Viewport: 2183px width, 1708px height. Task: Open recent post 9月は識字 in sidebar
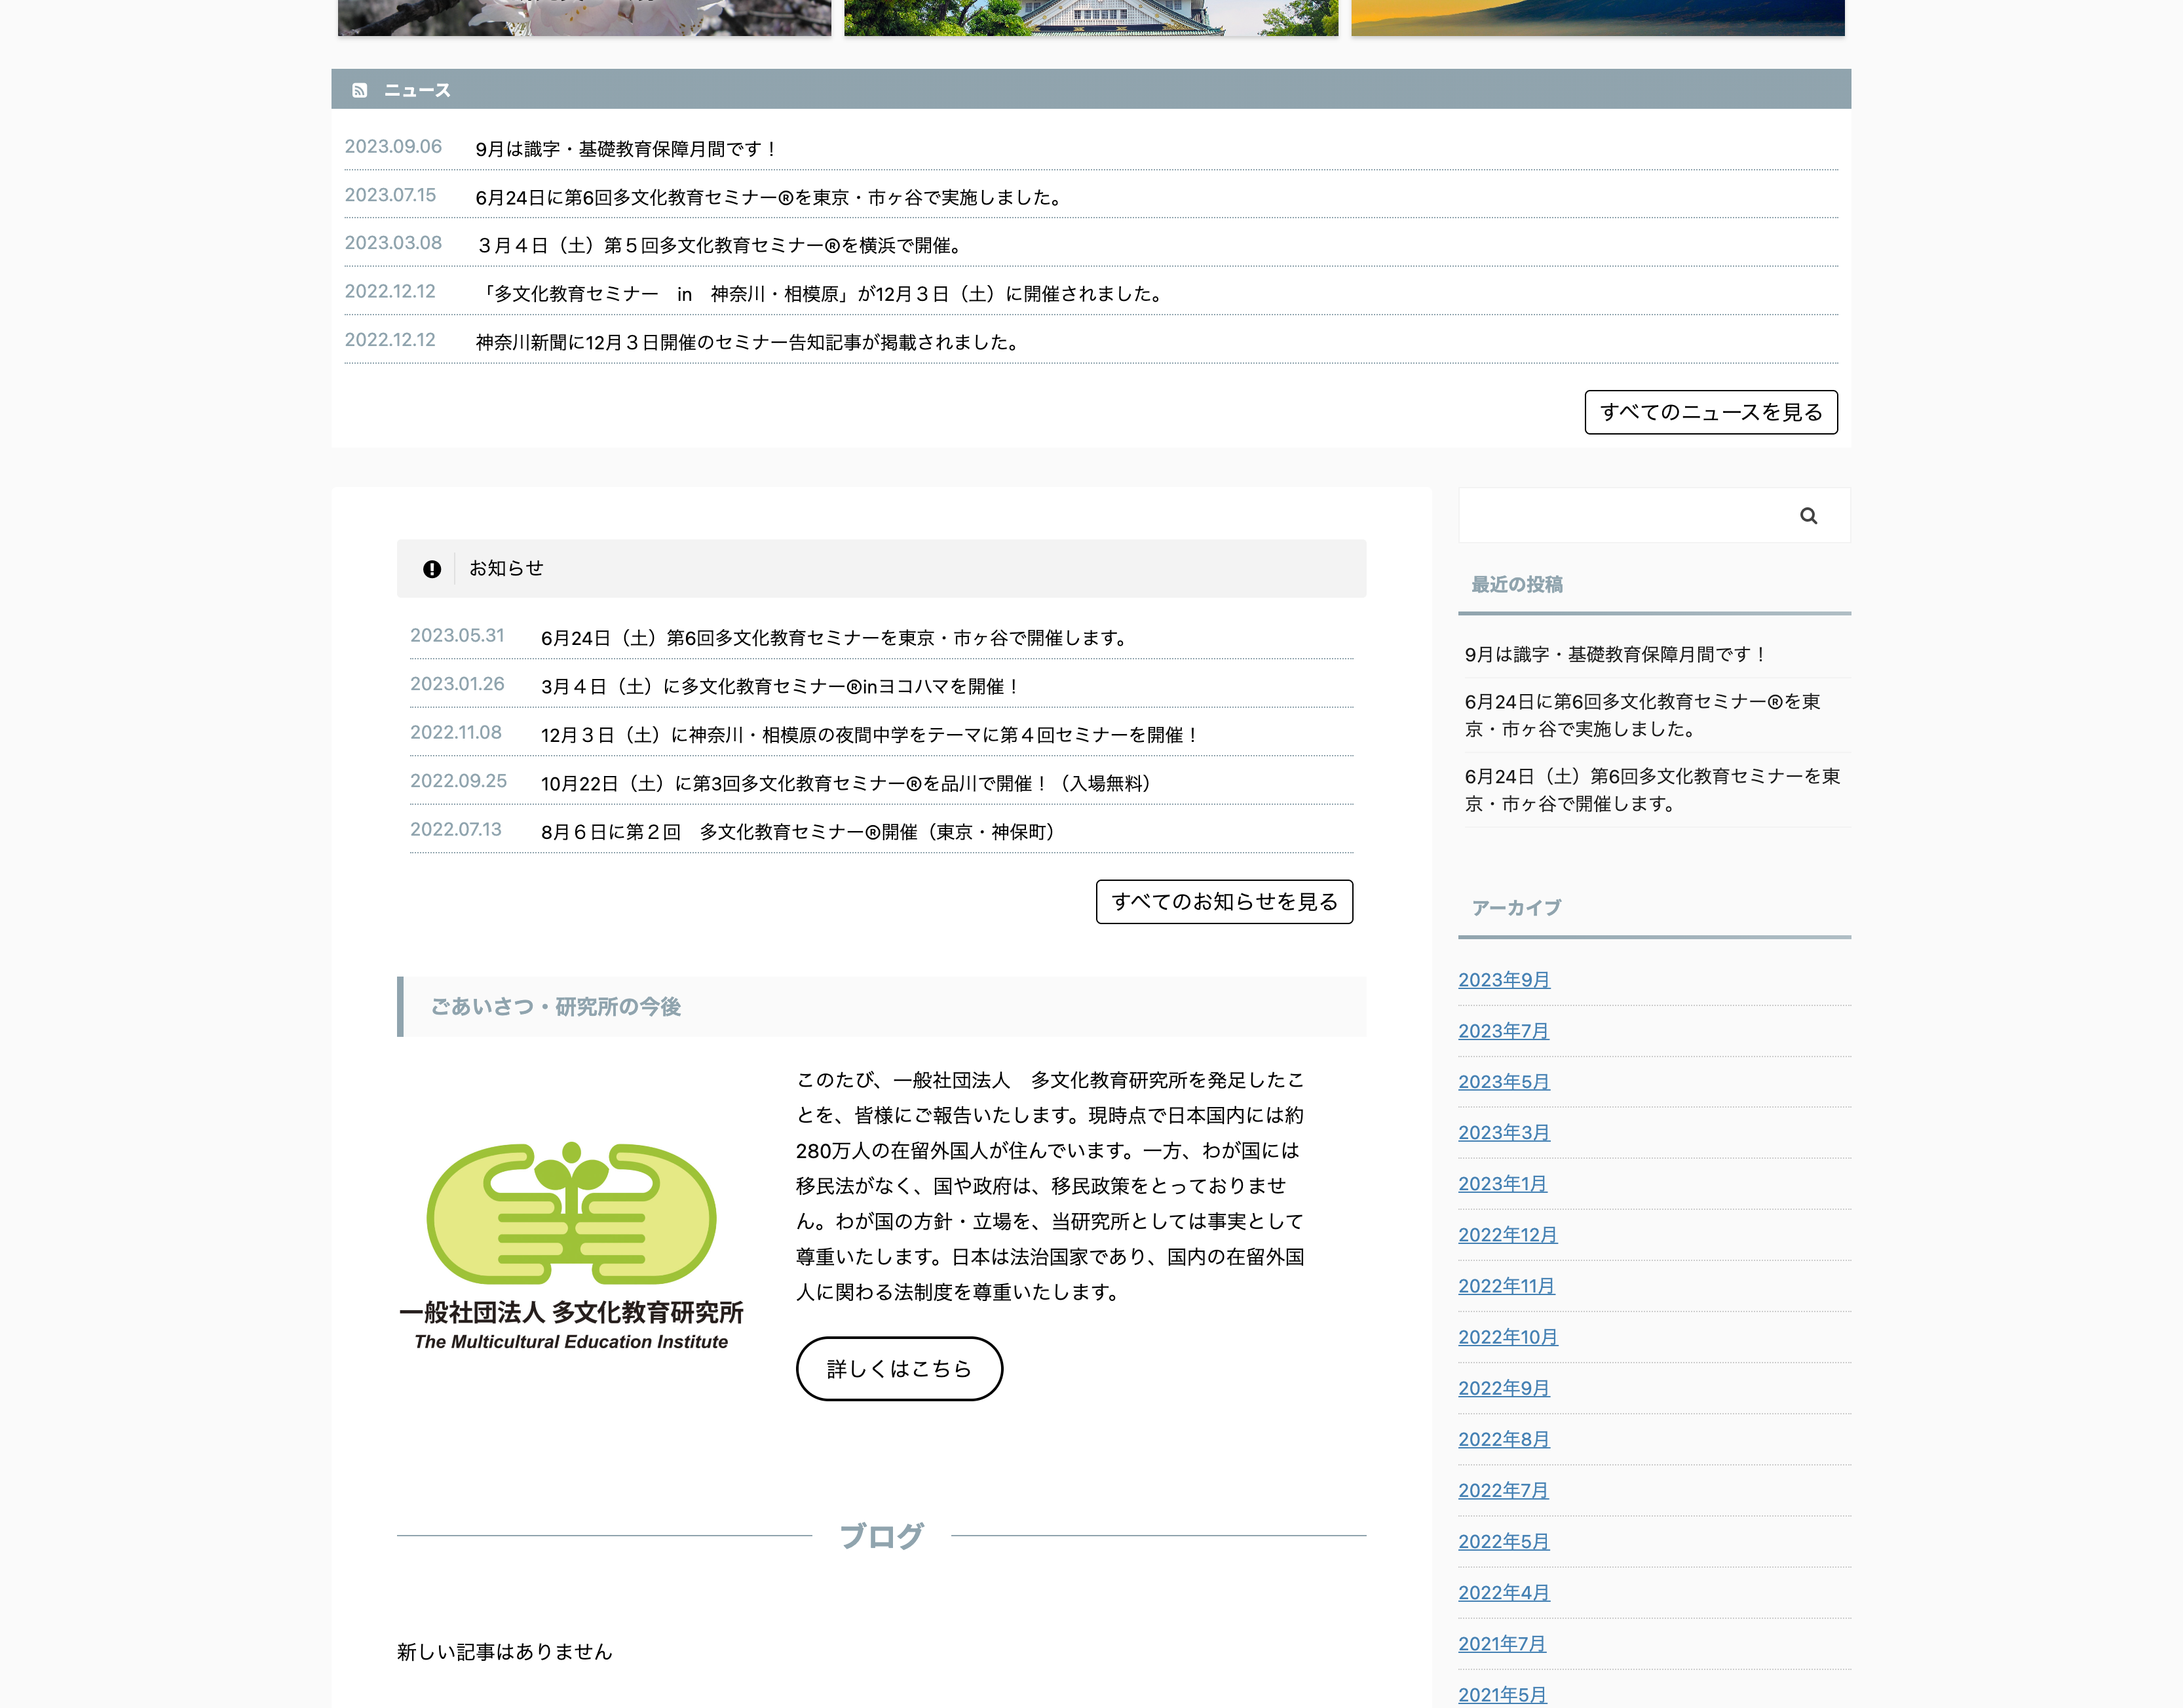click(x=1616, y=655)
